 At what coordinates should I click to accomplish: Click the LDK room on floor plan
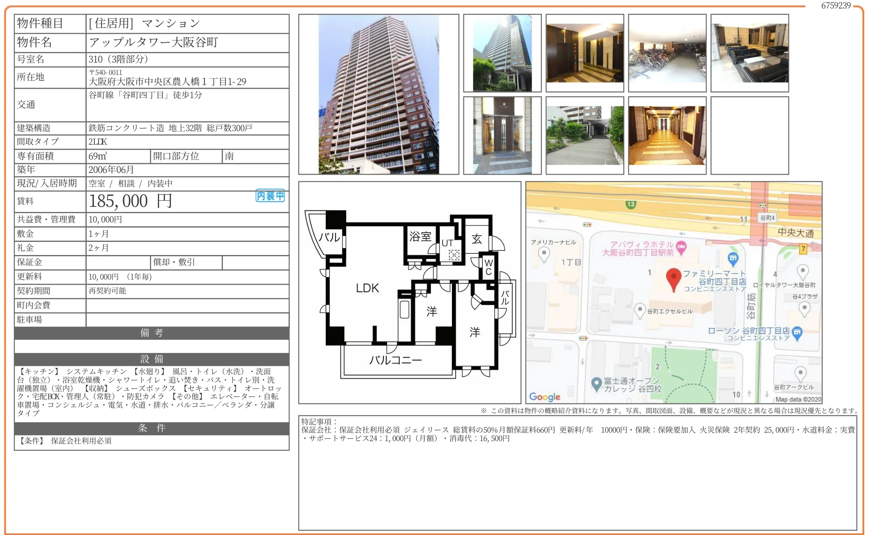367,288
